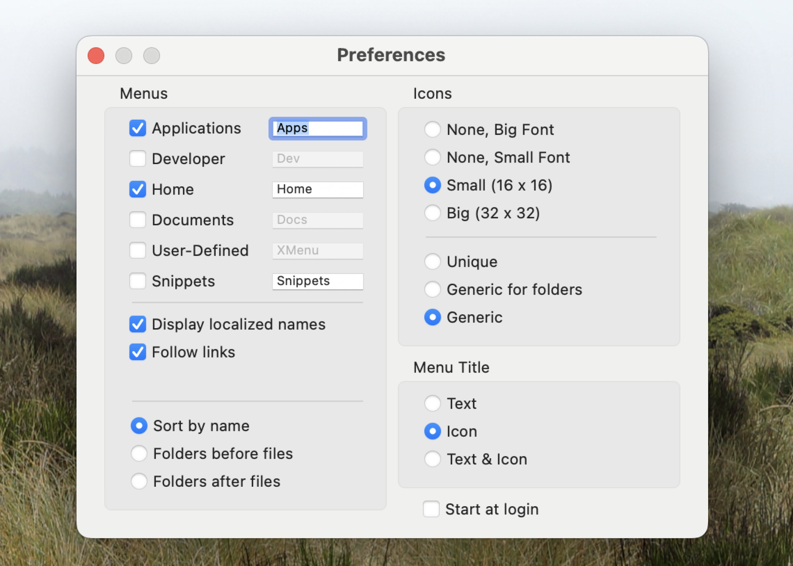Set menu title to Icon
Viewport: 793px width, 566px height.
433,431
